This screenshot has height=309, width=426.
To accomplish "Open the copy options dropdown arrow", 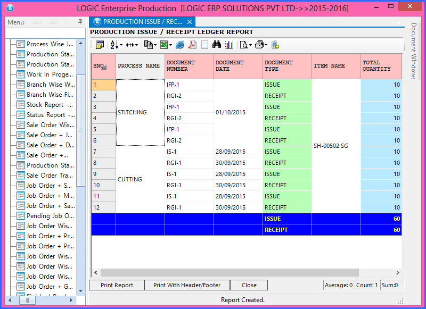I will point(155,45).
